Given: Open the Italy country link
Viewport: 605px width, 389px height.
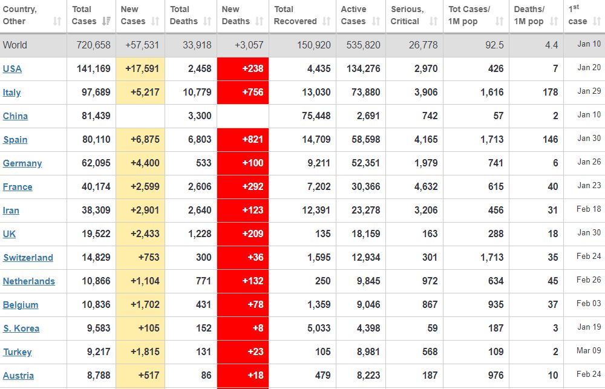Looking at the screenshot, I should click(x=12, y=93).
